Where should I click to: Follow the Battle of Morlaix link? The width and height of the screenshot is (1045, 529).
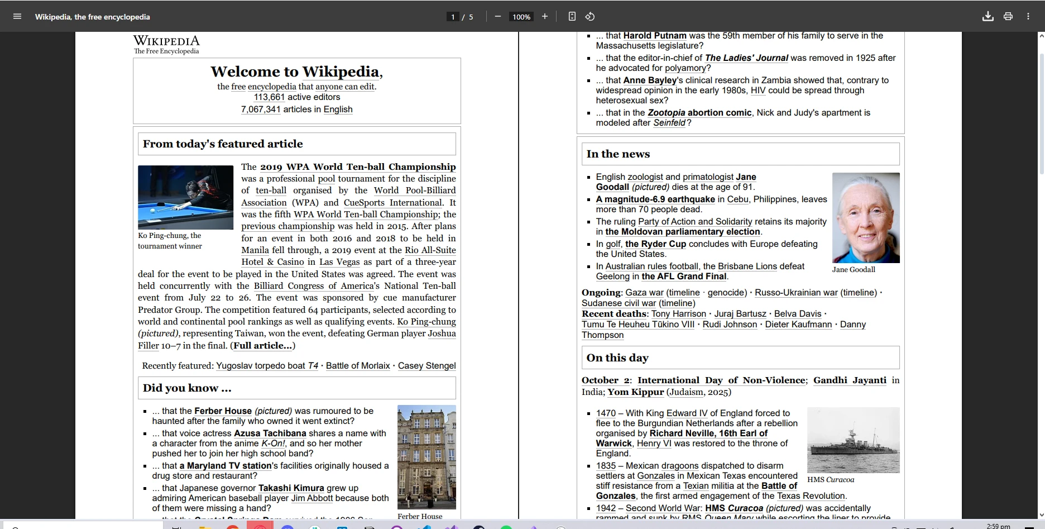[358, 366]
